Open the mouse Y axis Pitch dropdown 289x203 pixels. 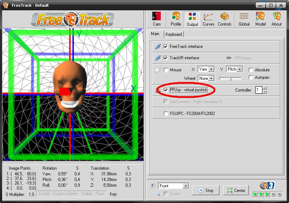234,69
